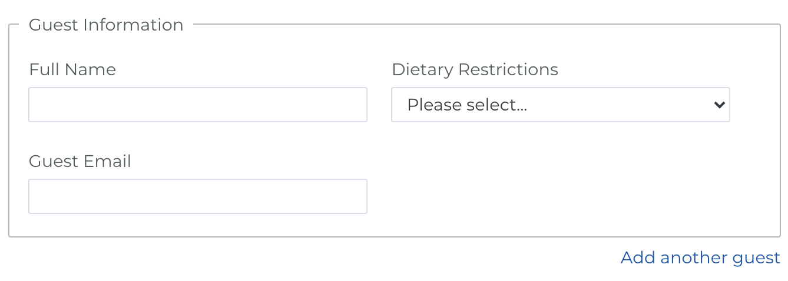Focus the Guest Email input box

coord(197,196)
